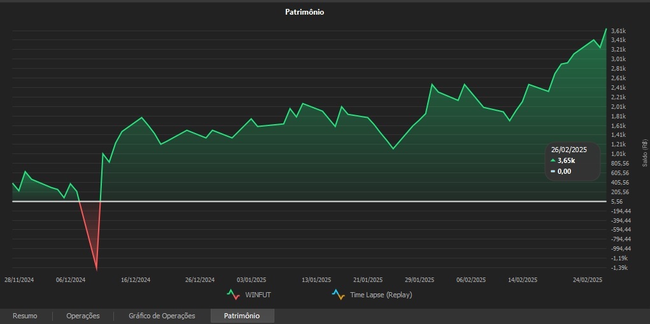
Task: Open the Resumo tab
Action: click(x=25, y=316)
